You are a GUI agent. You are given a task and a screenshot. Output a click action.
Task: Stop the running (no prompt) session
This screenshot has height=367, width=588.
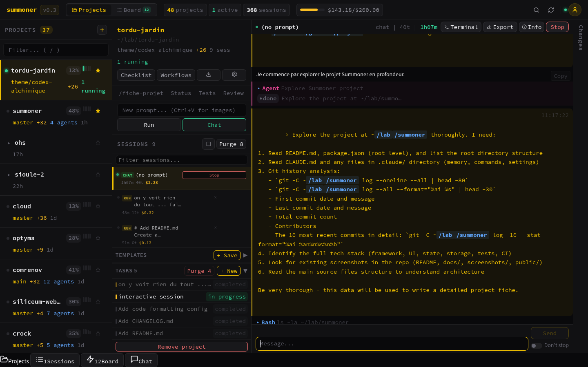point(214,175)
